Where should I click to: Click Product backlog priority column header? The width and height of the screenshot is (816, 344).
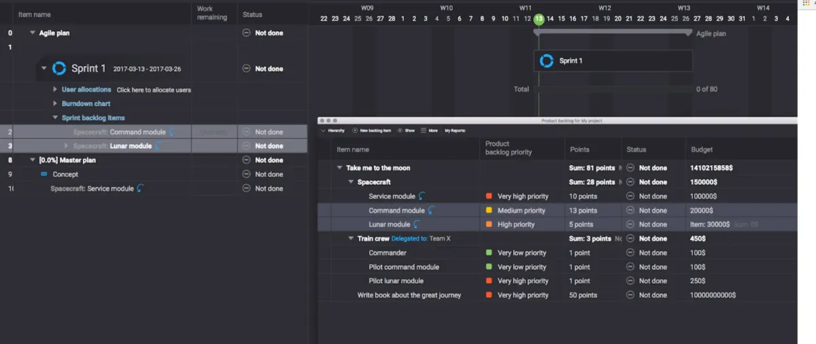pos(509,148)
